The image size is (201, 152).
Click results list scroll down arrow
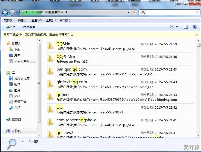(198, 136)
